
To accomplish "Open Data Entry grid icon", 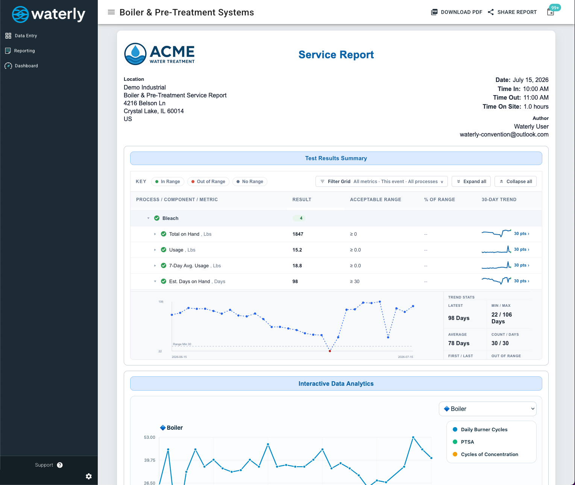I will [8, 36].
